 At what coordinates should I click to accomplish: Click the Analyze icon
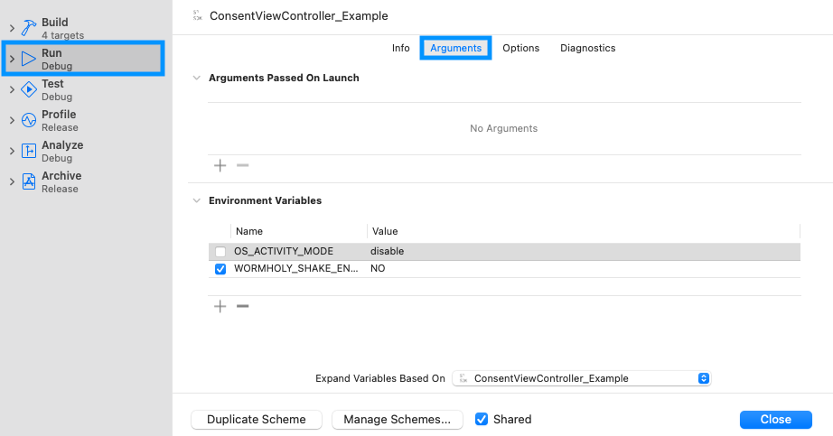(x=29, y=151)
